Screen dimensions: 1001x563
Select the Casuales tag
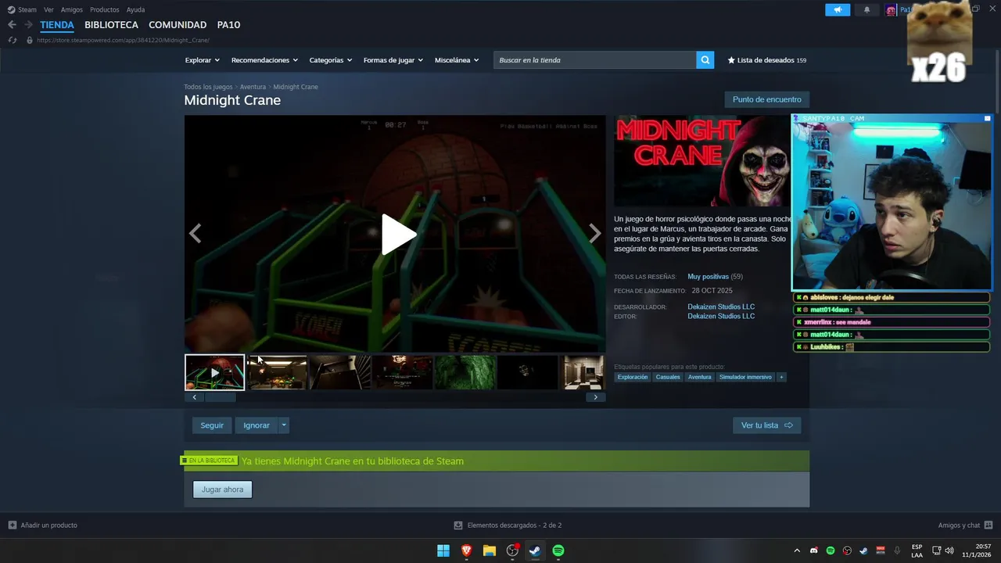[x=668, y=377]
